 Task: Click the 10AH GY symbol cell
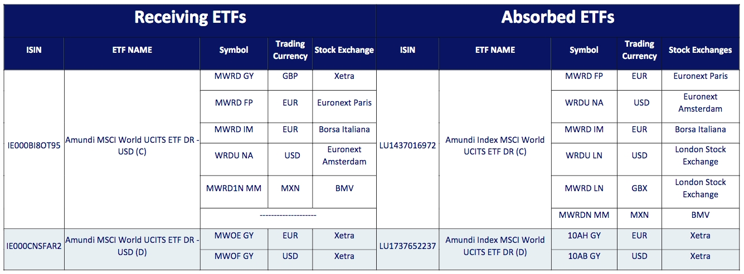click(583, 236)
